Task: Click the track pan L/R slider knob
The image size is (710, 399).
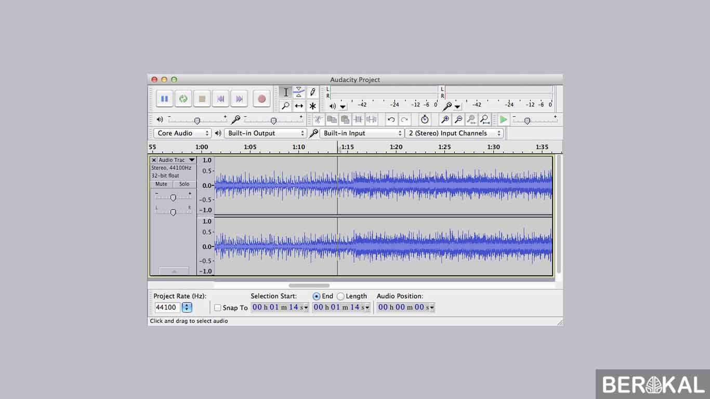Action: coord(173,212)
